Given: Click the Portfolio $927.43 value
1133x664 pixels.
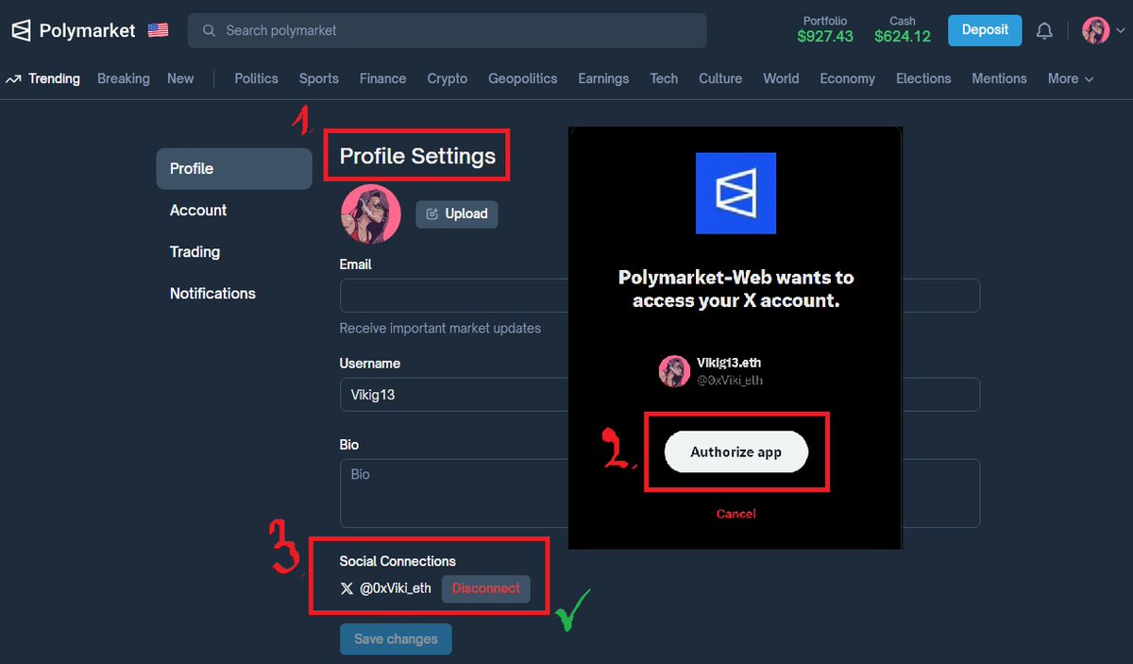Looking at the screenshot, I should [x=825, y=37].
